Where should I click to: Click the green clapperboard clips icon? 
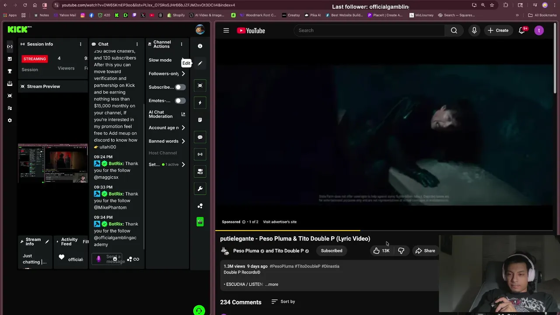(200, 222)
